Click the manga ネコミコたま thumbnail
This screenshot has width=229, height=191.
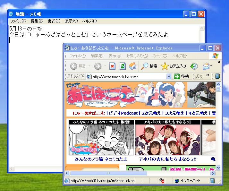[101, 138]
